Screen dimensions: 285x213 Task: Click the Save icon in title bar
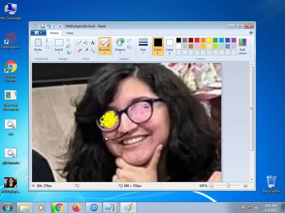pyautogui.click(x=42, y=26)
